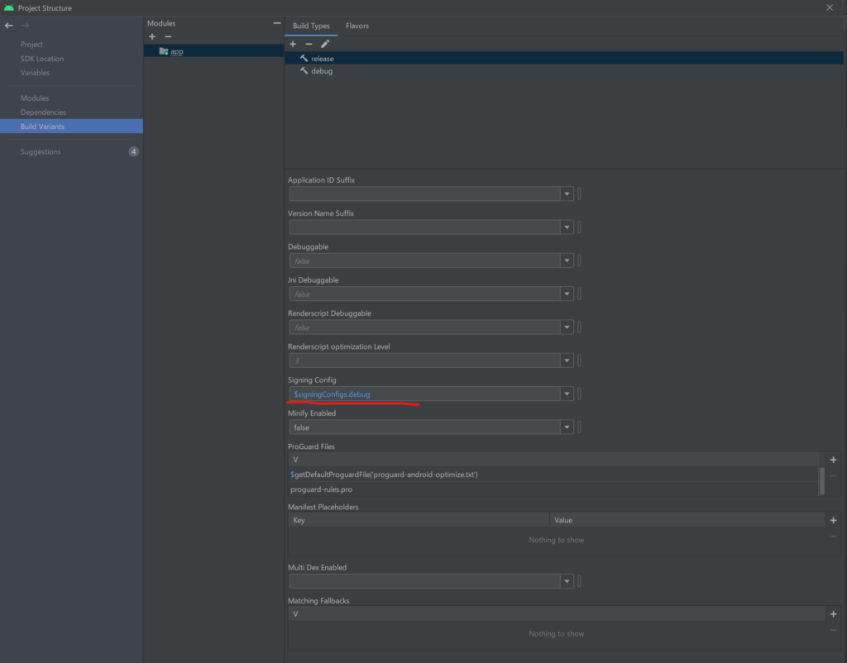Switch to the Build Types tab

click(x=311, y=26)
